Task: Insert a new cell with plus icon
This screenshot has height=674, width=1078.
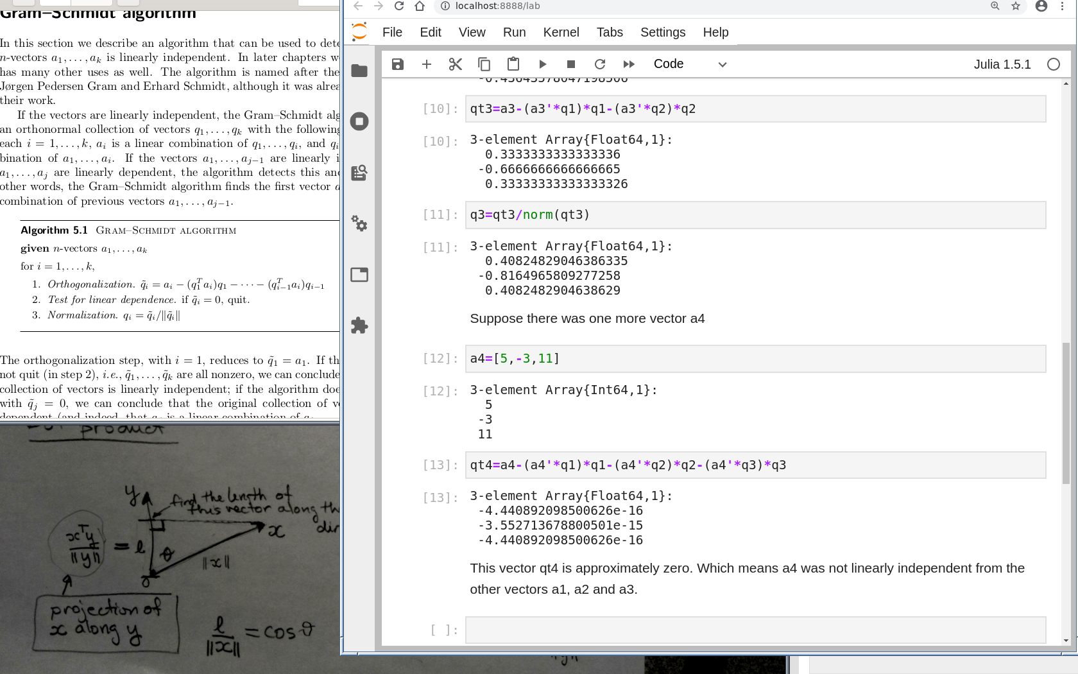Action: point(427,64)
